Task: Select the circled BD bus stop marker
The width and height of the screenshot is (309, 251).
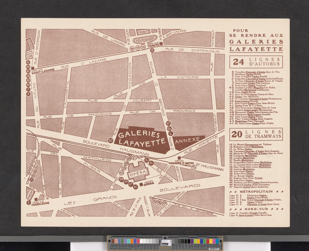Action: 111,140
